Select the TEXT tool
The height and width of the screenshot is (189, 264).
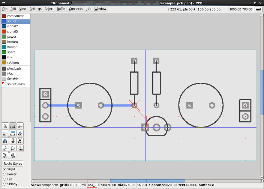pyautogui.click(x=5, y=133)
